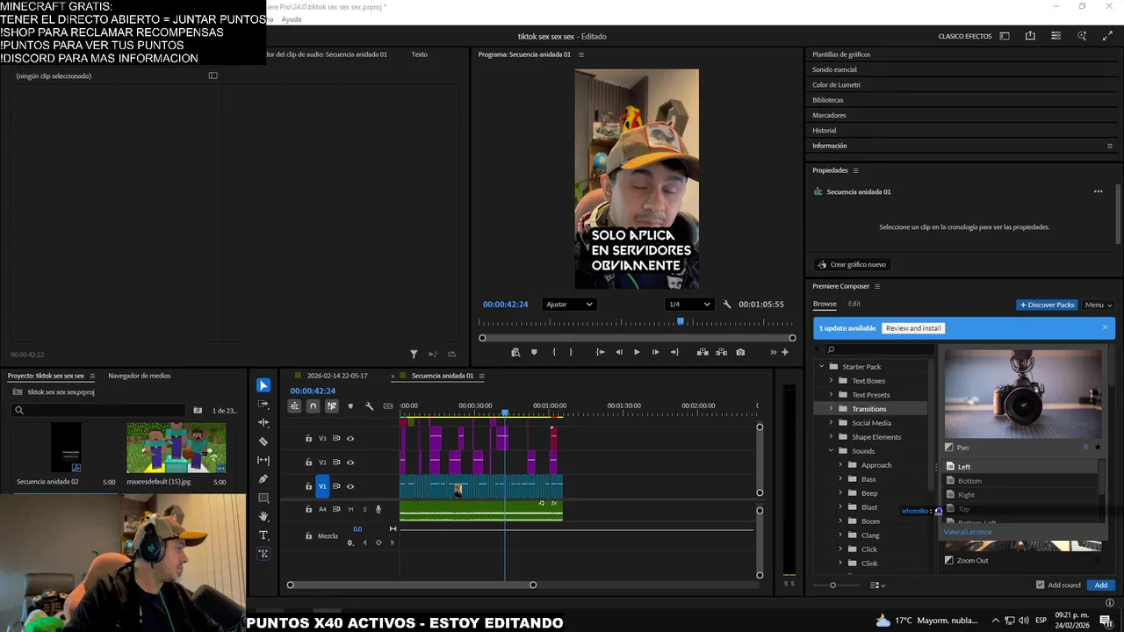Select the Ripple Edit tool

click(x=263, y=422)
